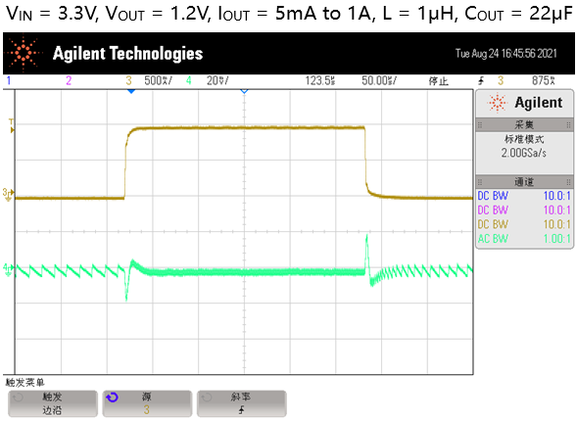Click the rotating arrow icon on source softkey

112,398
